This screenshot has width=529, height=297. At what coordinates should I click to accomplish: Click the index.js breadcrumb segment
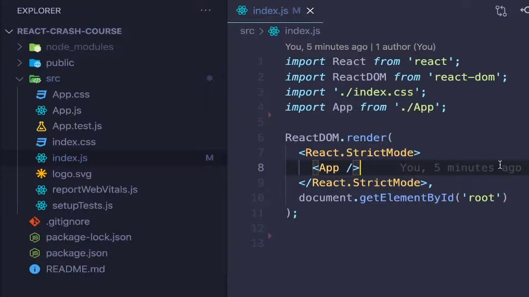pyautogui.click(x=302, y=31)
